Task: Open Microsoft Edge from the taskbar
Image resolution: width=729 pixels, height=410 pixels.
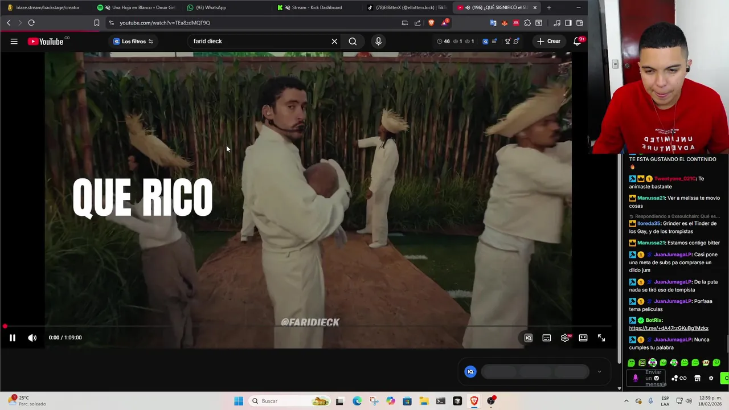Action: point(357,401)
